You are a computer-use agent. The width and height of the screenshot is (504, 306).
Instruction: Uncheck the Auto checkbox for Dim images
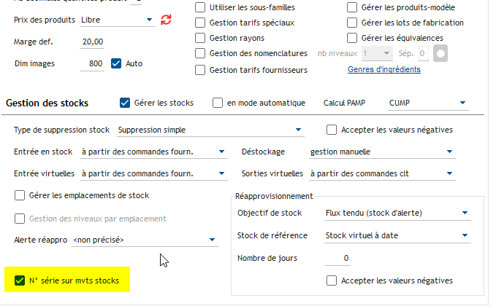[116, 63]
